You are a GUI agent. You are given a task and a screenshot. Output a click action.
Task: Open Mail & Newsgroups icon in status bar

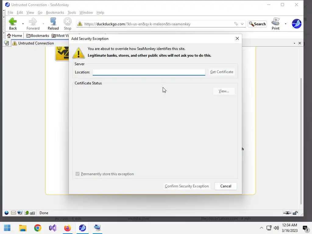coord(13,213)
